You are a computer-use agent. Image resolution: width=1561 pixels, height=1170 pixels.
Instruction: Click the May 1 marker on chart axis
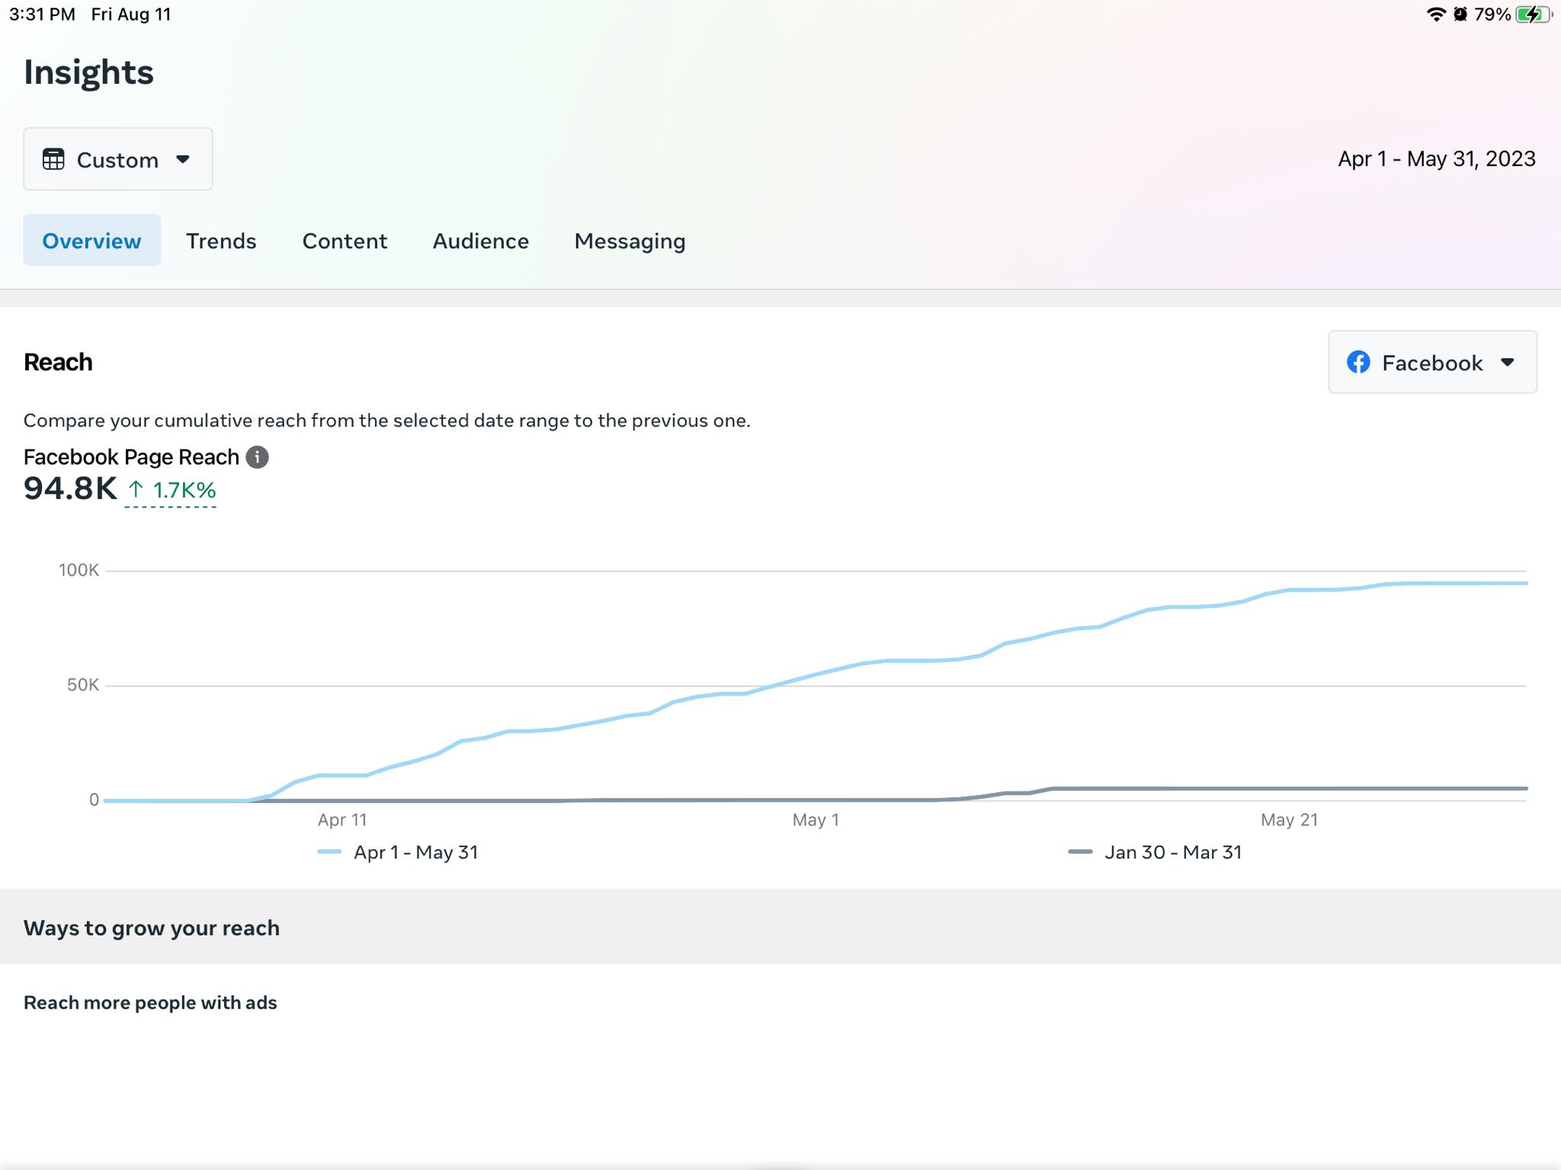point(815,820)
